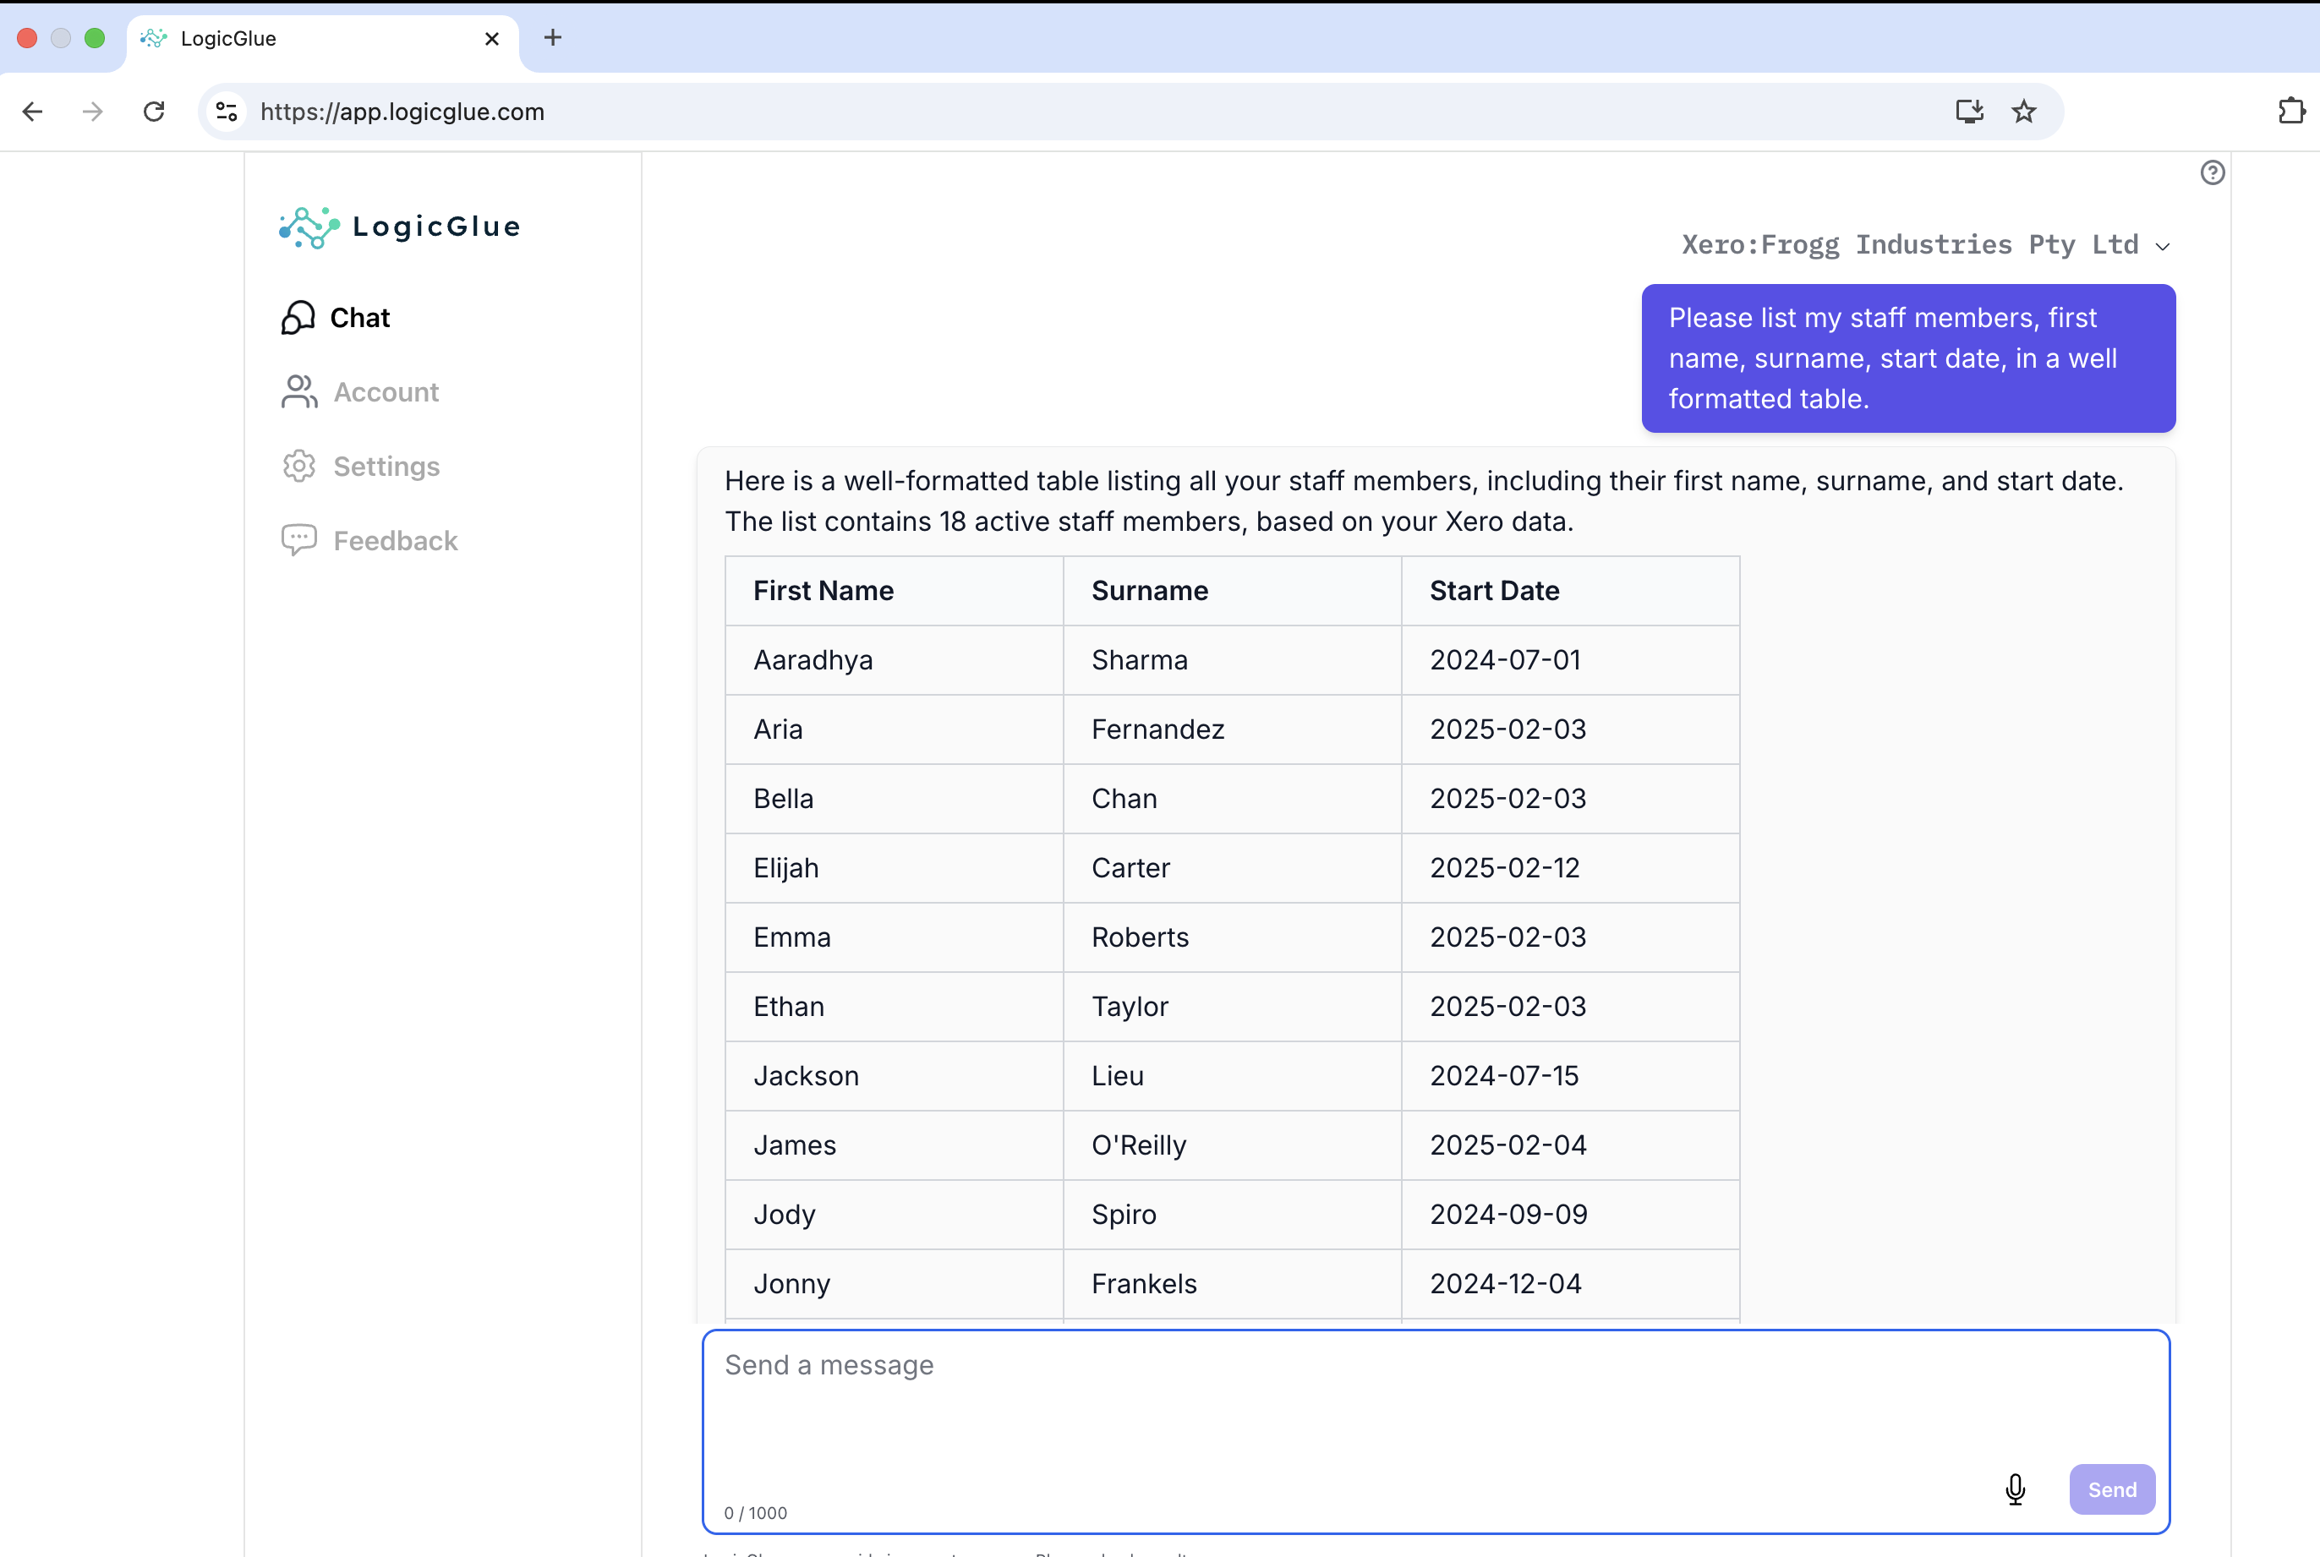Select the LogicGlue browser tab
Viewport: 2320px width, 1557px height.
click(x=323, y=39)
